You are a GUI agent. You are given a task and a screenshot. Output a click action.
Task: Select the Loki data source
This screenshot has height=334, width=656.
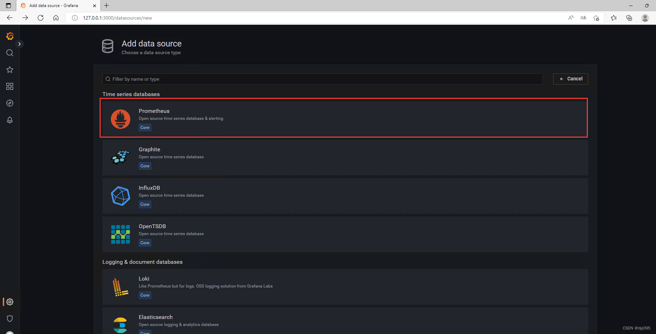(x=345, y=287)
